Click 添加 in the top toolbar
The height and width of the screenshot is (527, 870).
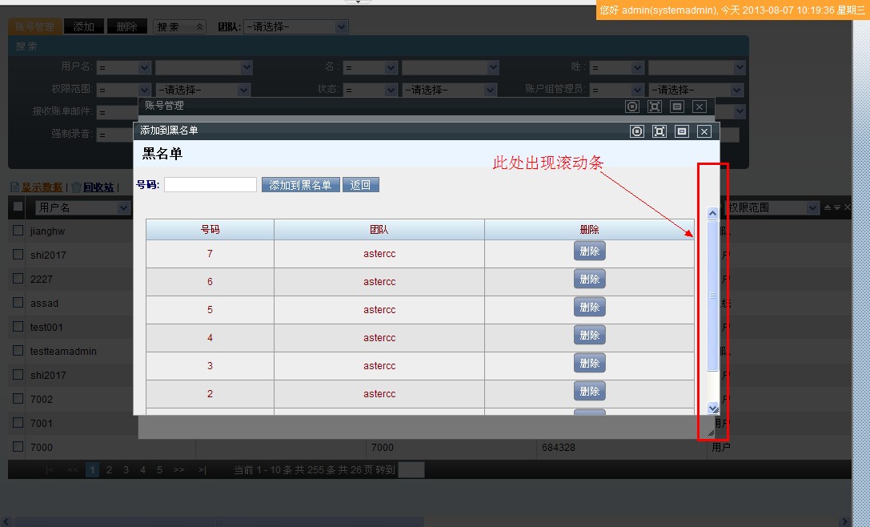(83, 27)
